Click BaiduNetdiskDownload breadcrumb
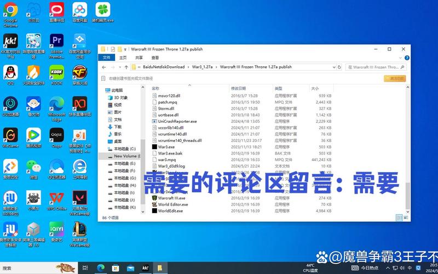 coord(164,67)
